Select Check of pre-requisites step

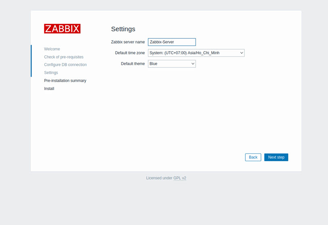click(64, 57)
